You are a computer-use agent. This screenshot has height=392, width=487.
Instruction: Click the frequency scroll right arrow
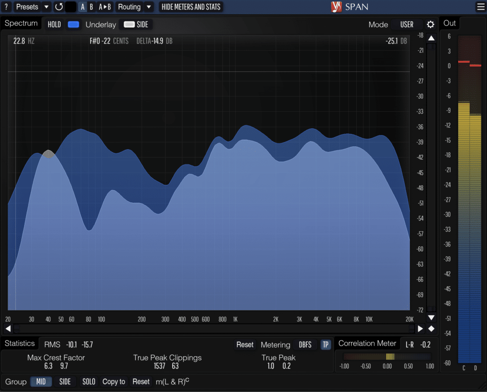[420, 328]
